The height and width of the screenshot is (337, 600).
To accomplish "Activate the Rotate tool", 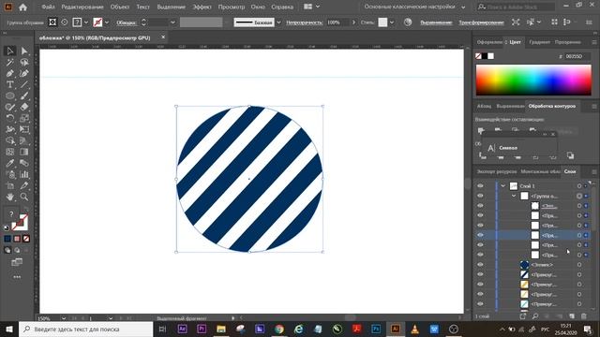I will tap(10, 118).
